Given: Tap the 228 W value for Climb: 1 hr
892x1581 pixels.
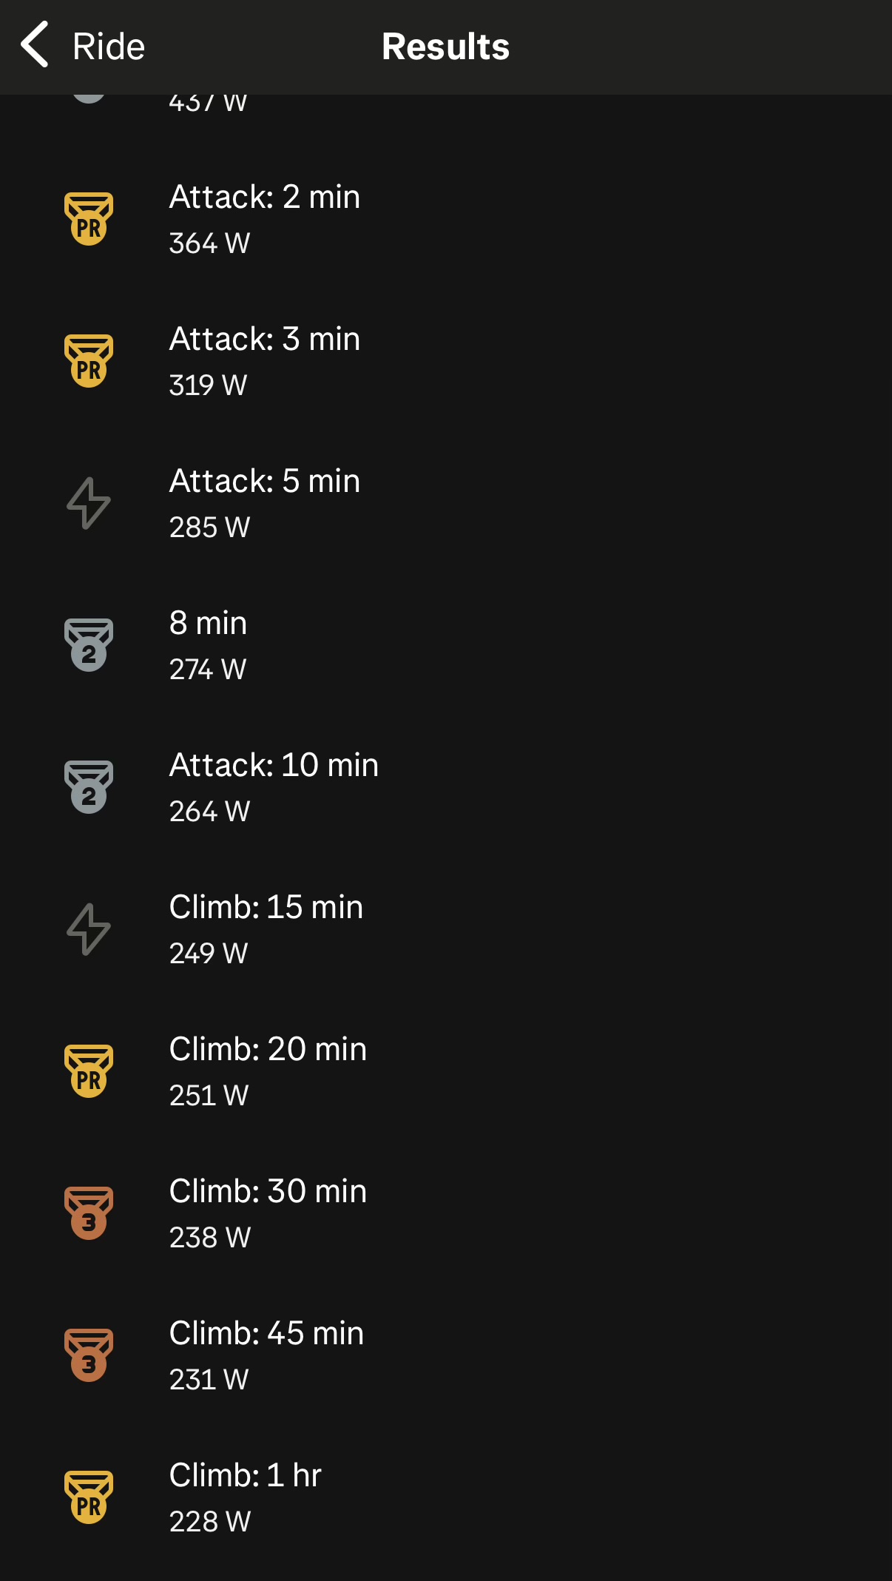Looking at the screenshot, I should coord(210,1521).
